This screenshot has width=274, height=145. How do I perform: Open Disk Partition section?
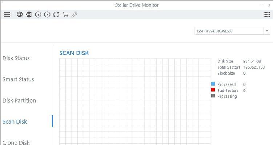[19, 100]
